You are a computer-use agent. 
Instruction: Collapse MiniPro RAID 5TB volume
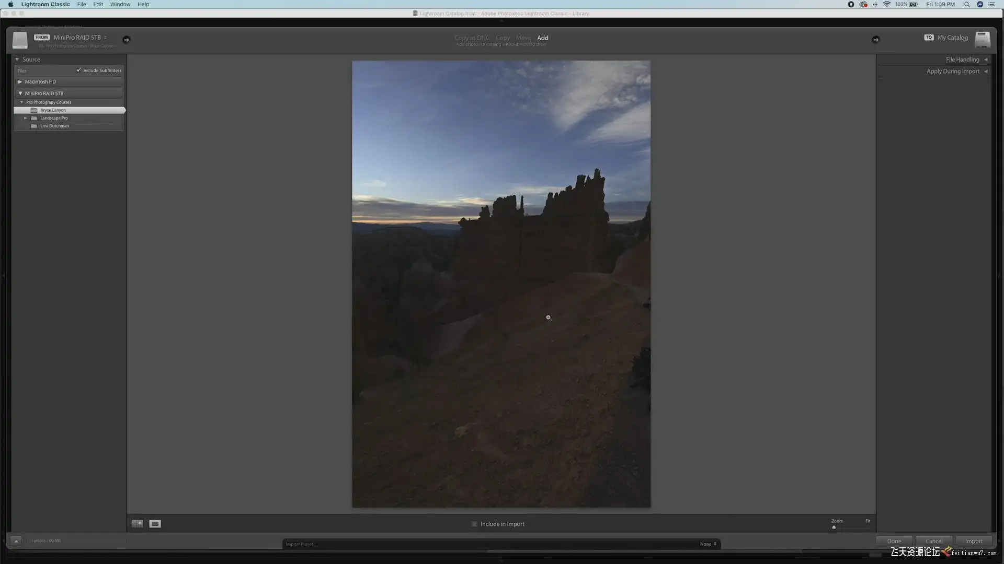tap(20, 93)
